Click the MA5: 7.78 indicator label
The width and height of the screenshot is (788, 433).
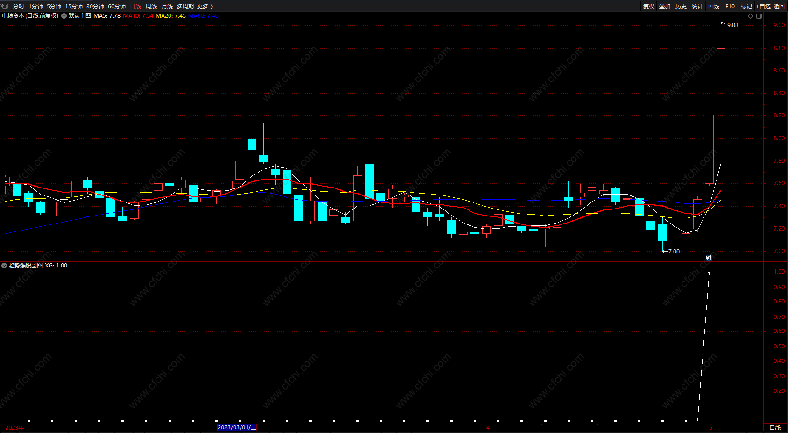click(x=107, y=16)
